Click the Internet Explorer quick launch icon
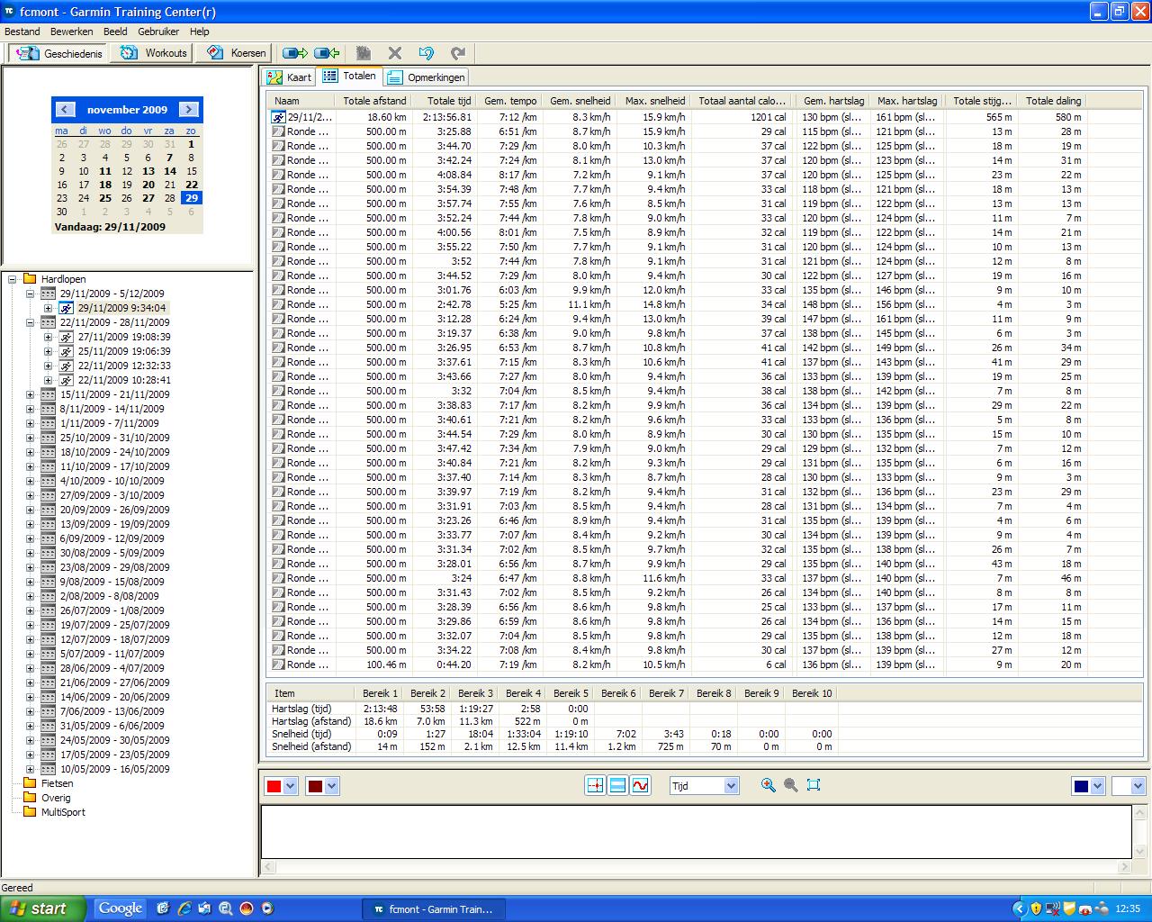This screenshot has width=1152, height=922. point(184,908)
